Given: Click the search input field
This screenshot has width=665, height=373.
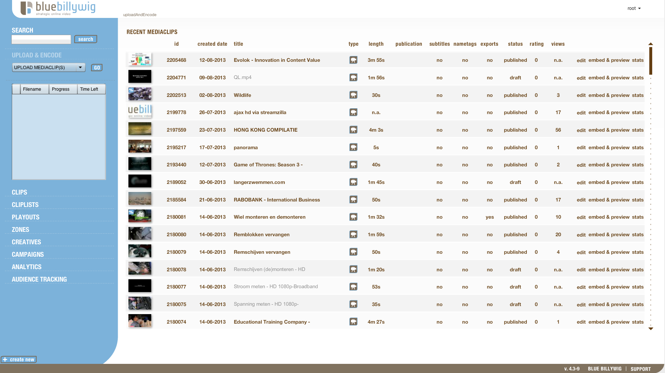Looking at the screenshot, I should pyautogui.click(x=41, y=39).
